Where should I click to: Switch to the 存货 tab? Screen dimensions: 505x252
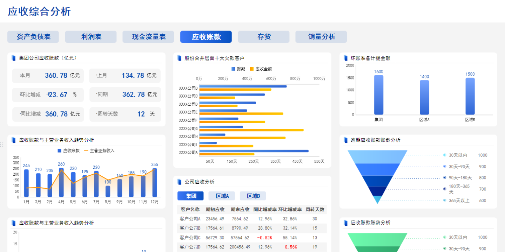pos(263,37)
